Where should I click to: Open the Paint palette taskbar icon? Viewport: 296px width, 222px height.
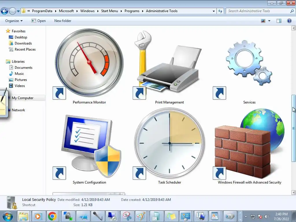[141, 216]
